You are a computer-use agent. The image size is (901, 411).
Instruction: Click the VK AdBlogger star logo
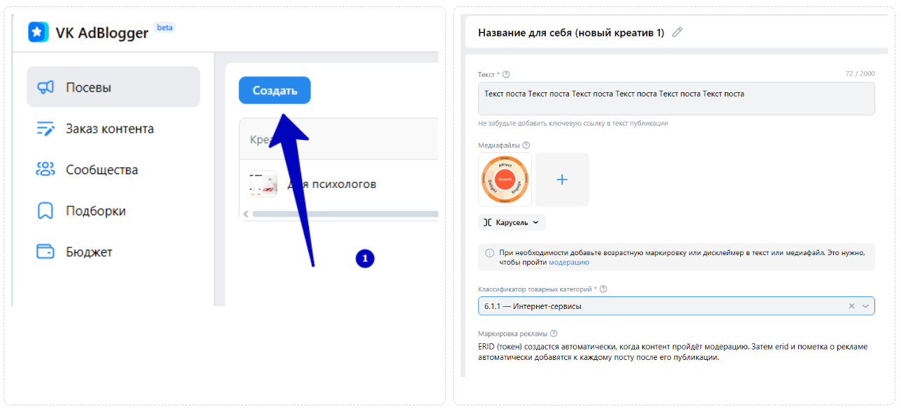point(38,32)
